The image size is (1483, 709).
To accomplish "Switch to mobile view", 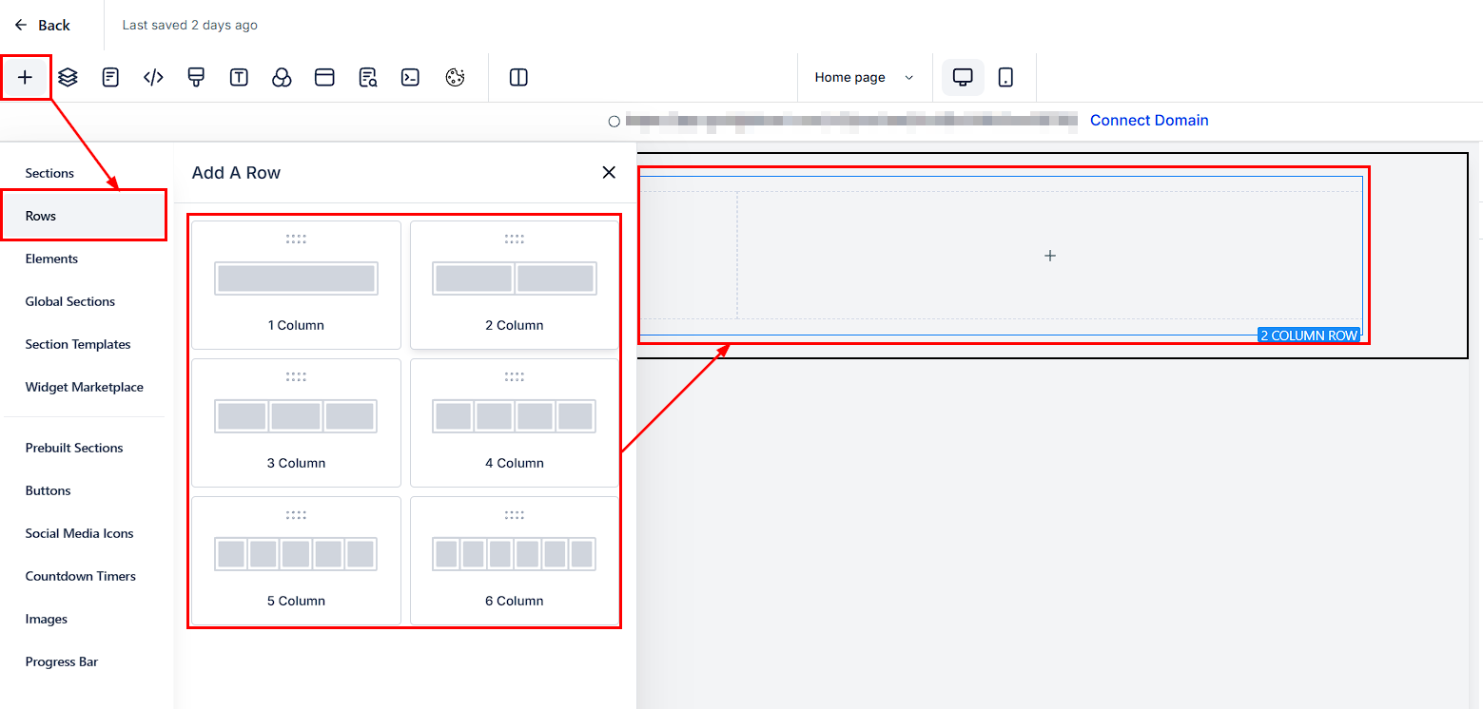I will point(1005,77).
